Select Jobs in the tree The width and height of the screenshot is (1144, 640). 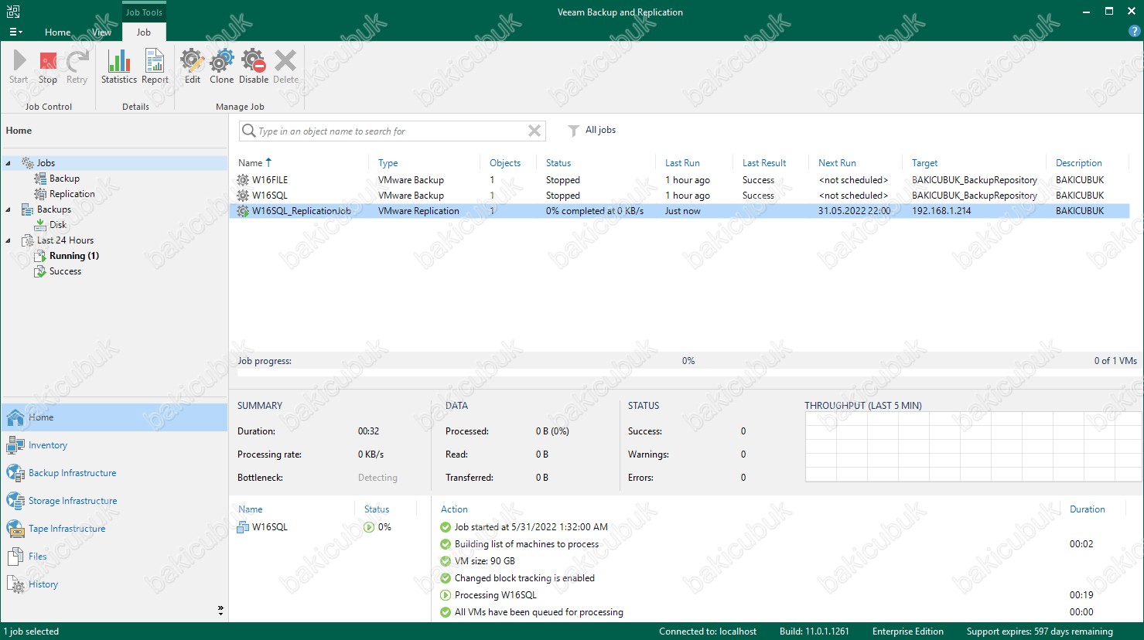(46, 163)
